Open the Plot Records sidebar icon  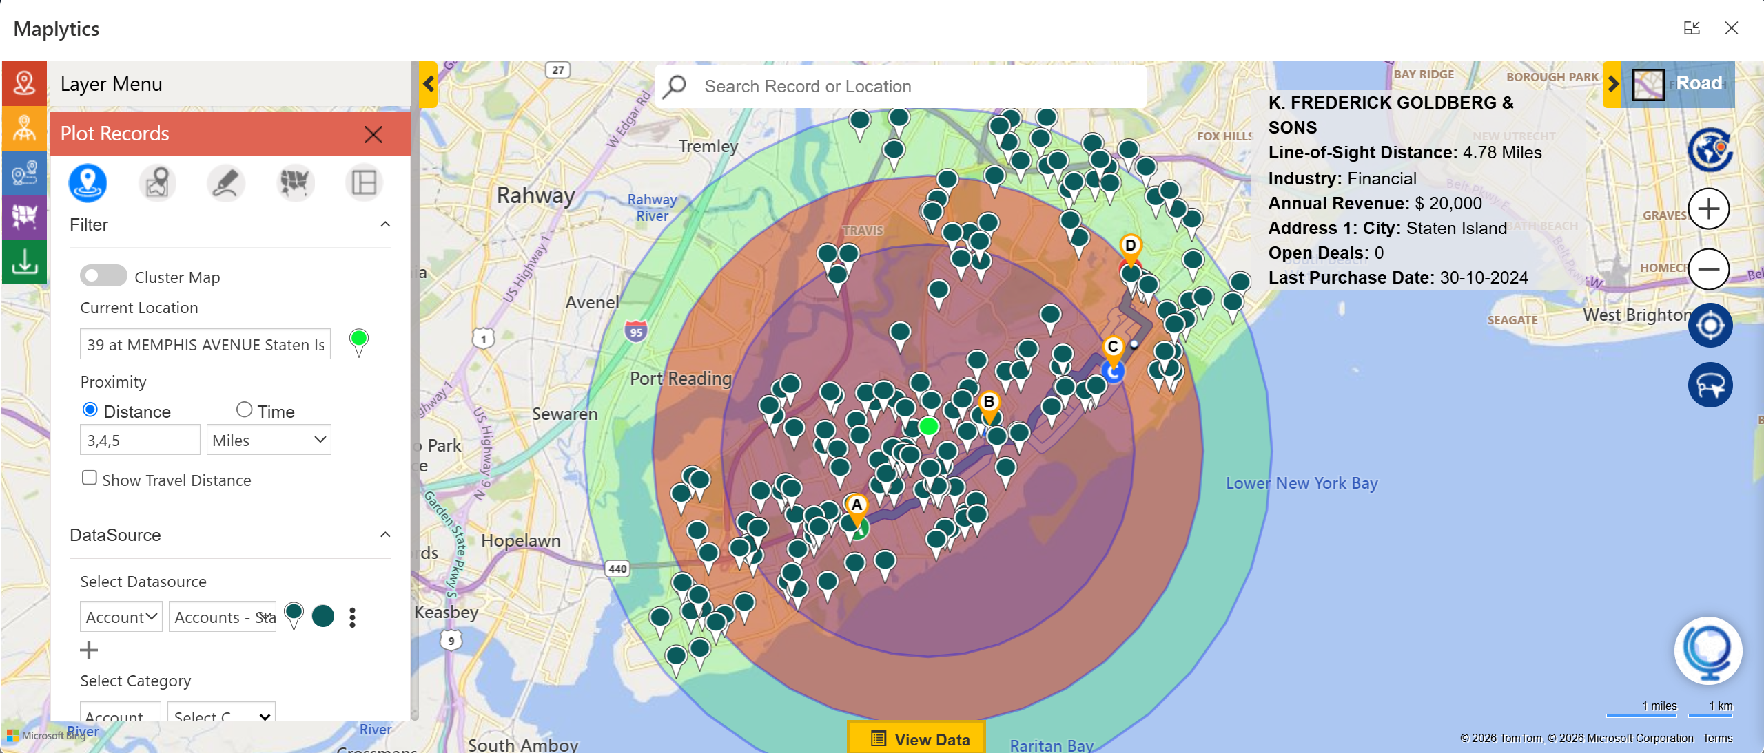coord(24,83)
